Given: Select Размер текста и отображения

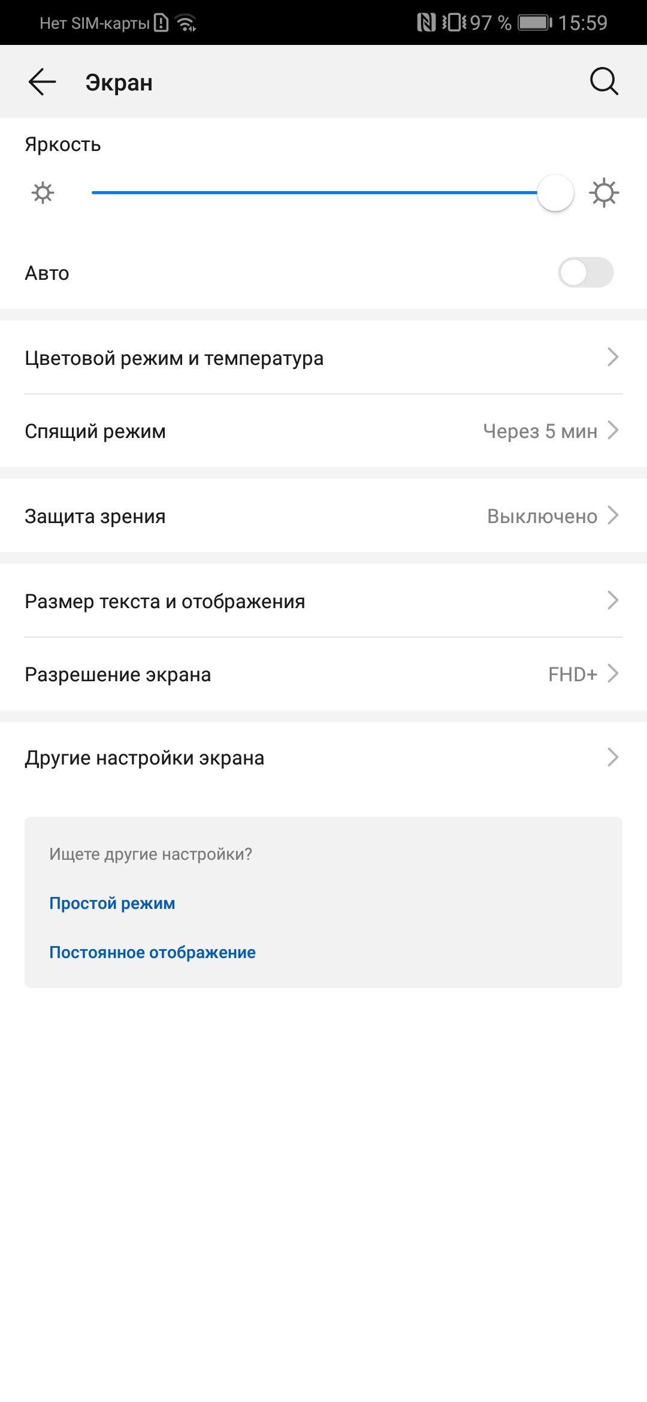Looking at the screenshot, I should (323, 601).
